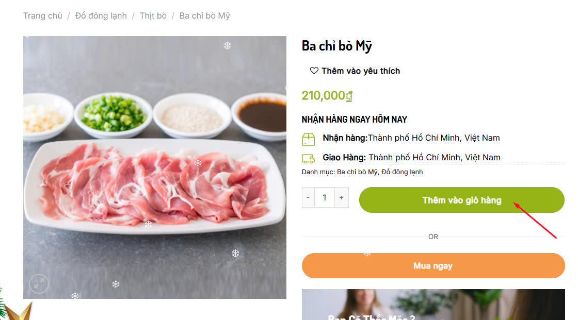Open Đồ đông lạnh link under Danh mục
578x320 pixels.
coord(402,172)
